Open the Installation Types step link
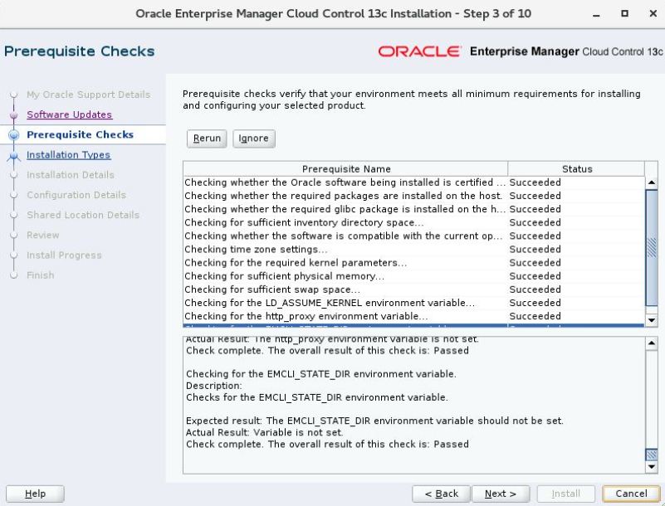This screenshot has height=506, width=665. click(68, 154)
